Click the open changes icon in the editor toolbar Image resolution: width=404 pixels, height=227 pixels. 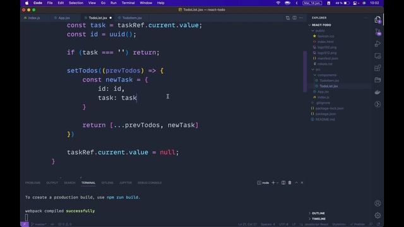pyautogui.click(x=288, y=18)
